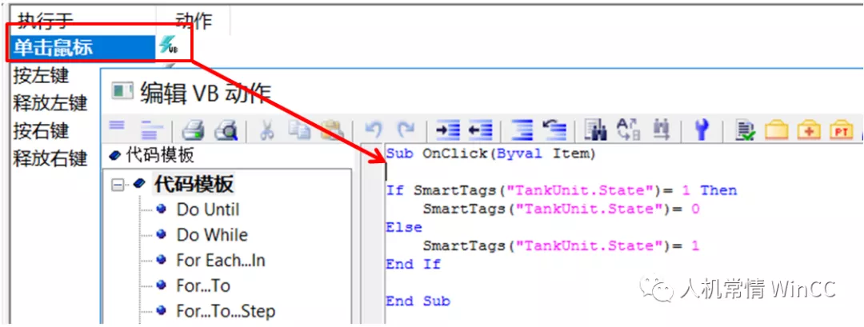The height and width of the screenshot is (327, 864).
Task: Select the 按右键 event
Action: click(41, 130)
